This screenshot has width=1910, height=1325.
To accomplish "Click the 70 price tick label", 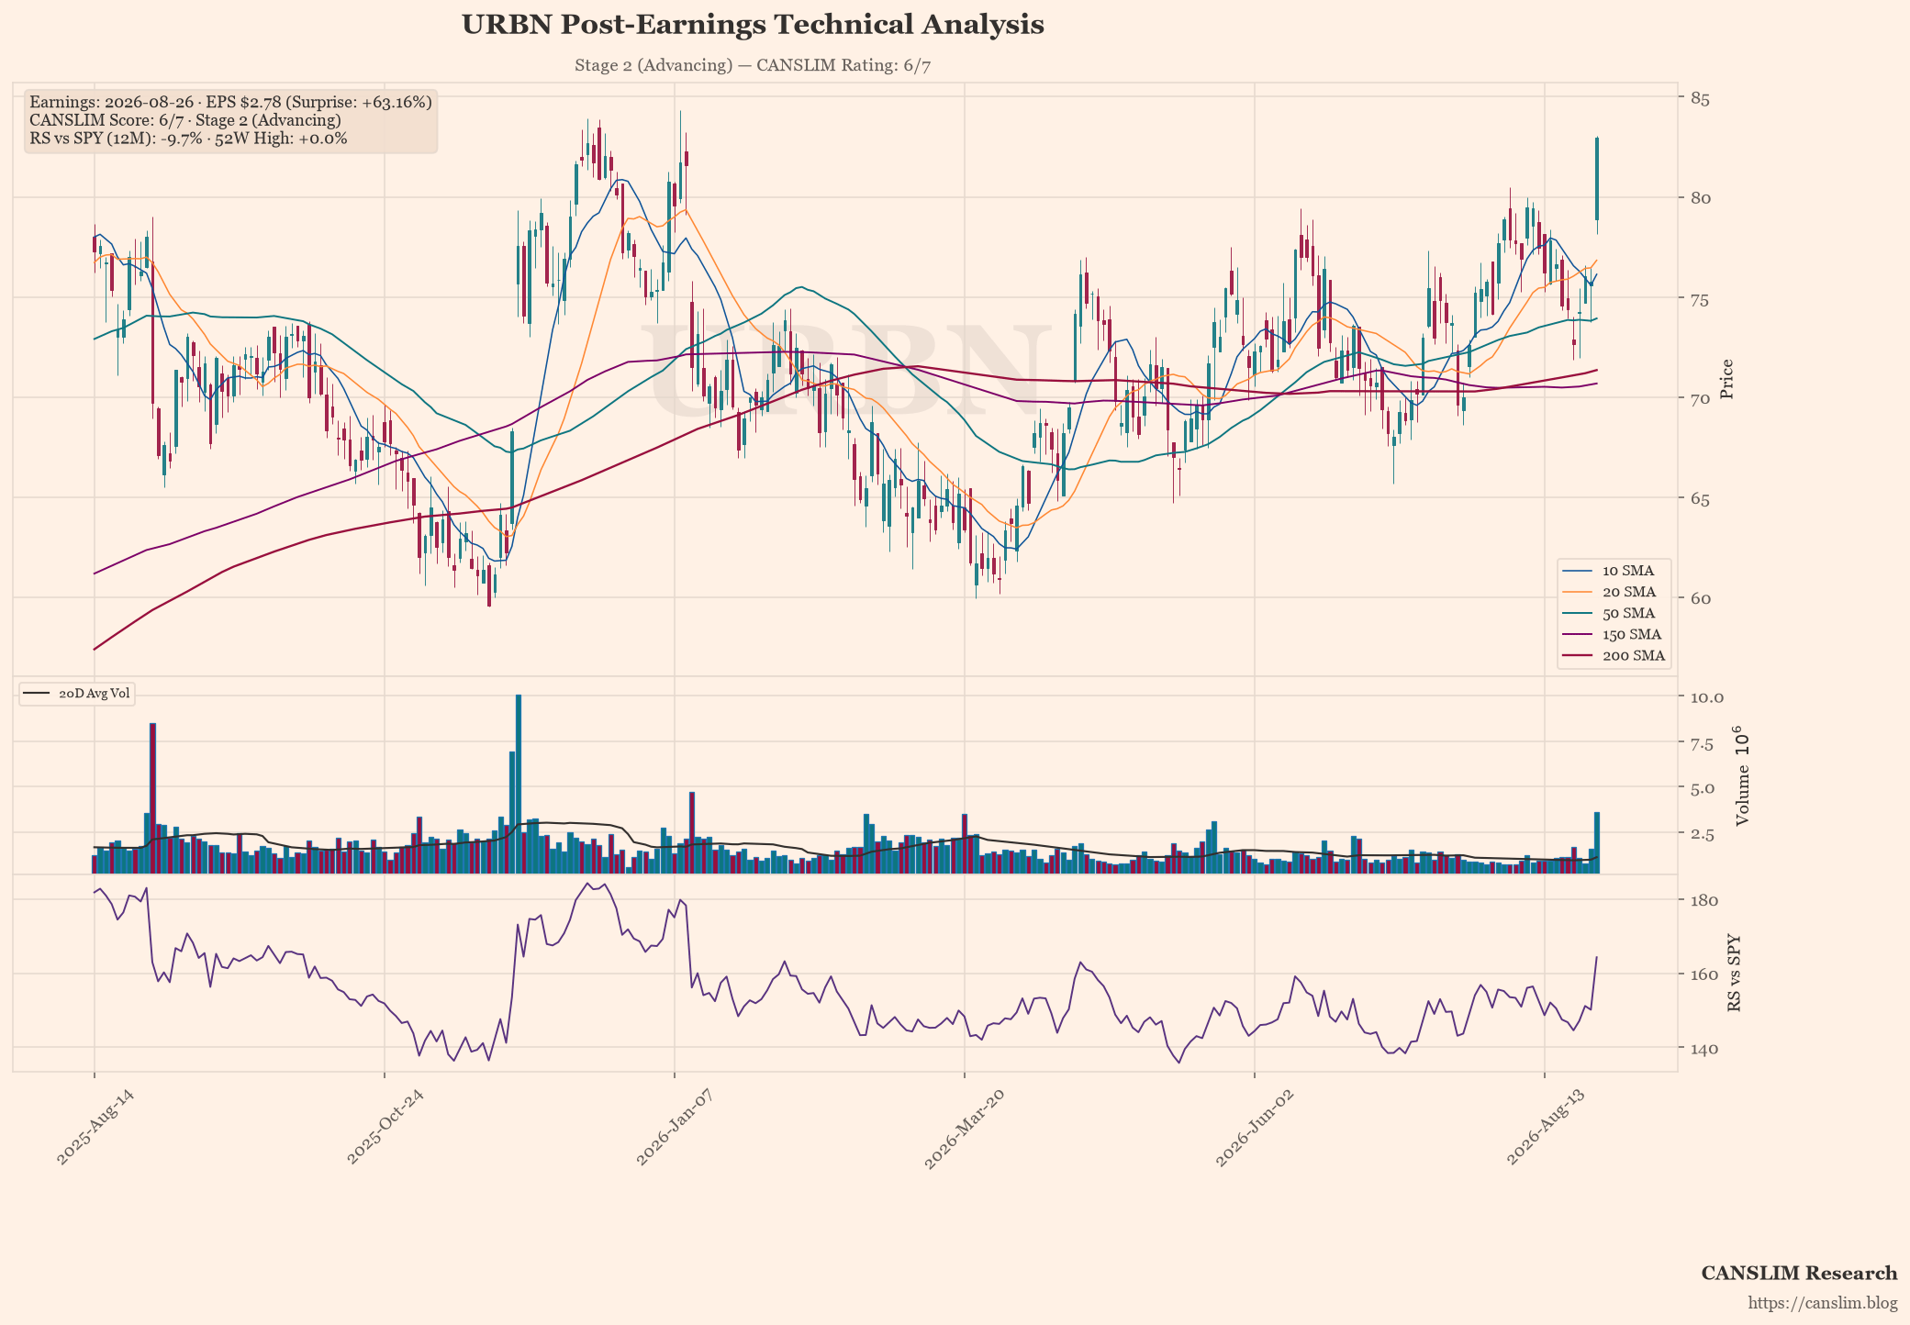I will point(1700,398).
